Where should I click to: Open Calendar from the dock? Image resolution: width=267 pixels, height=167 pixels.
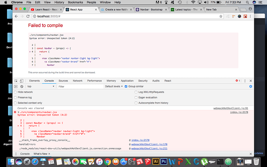point(51,162)
